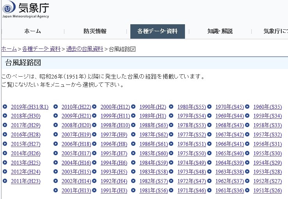The width and height of the screenshot is (288, 199).
Task: Click the bullet icon beside 1981年(S56)
Action: tap(133, 190)
